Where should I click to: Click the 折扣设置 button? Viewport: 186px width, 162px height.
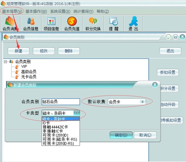168,73
